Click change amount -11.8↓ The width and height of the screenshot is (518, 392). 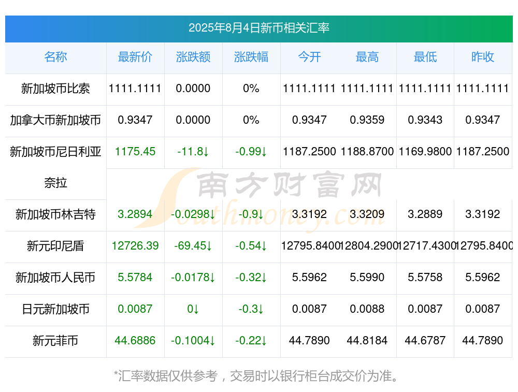point(193,152)
